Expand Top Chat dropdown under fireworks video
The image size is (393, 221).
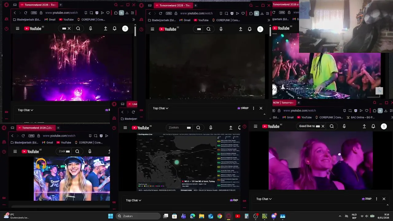click(25, 110)
